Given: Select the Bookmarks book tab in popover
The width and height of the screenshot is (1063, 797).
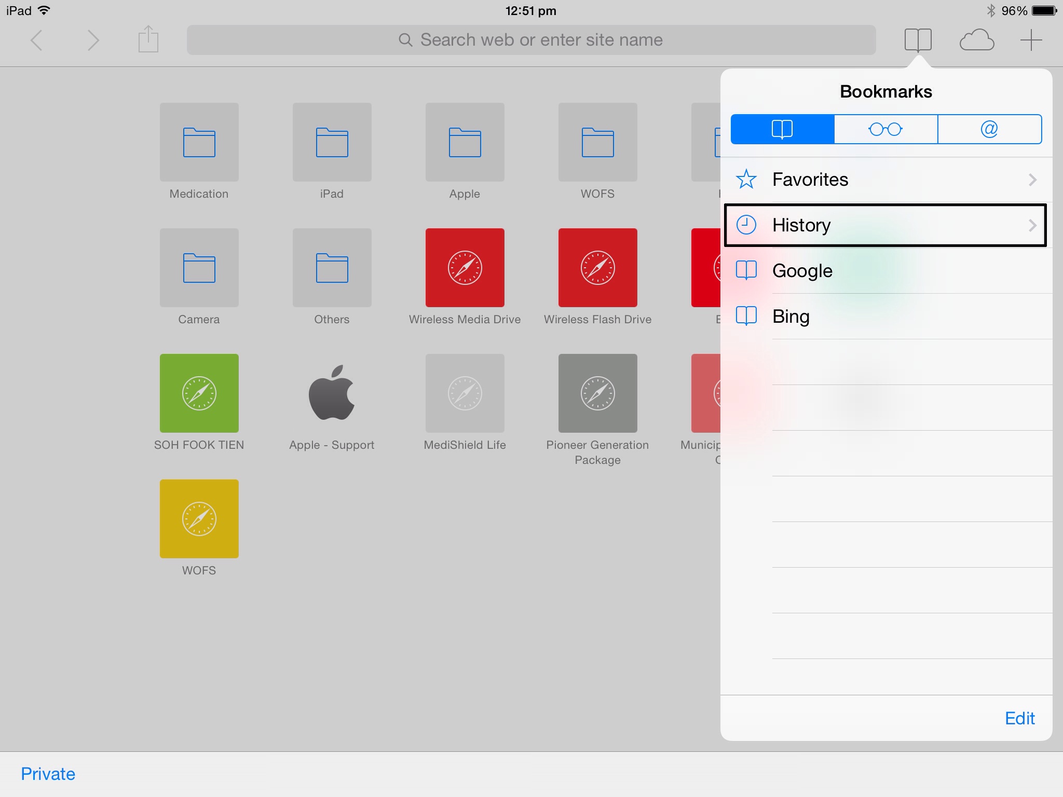Looking at the screenshot, I should click(782, 129).
